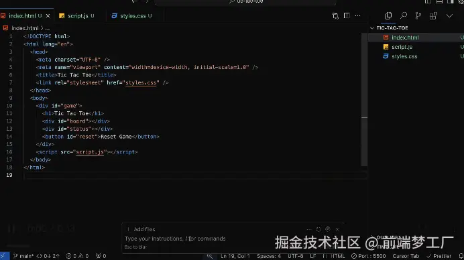Change indentation via Spaces: 4
The width and height of the screenshot is (464, 260).
269,256
